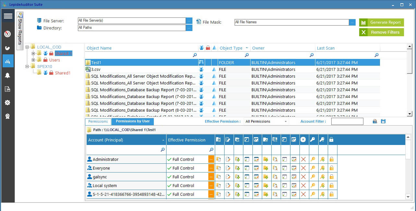Click the Remove Filters button
Screen dimensions: 416x211
point(382,32)
